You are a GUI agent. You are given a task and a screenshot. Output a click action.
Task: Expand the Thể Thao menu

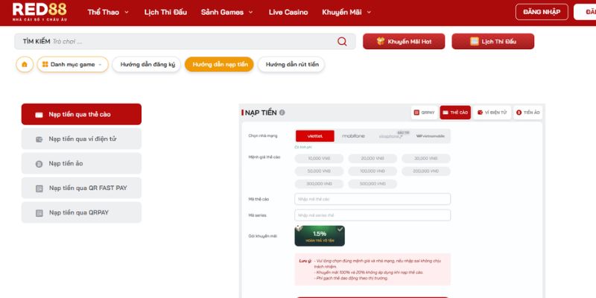click(x=108, y=12)
